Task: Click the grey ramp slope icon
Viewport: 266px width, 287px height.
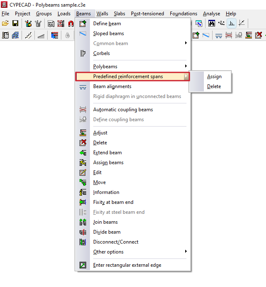Action: coord(41,35)
